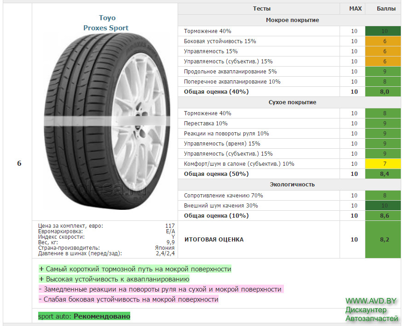Click the score 8 for Поперечное аквапланирование
Screen dimensions: 404x326
tap(384, 82)
